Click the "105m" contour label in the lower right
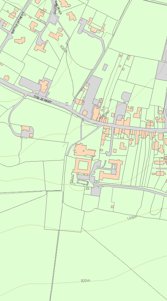This screenshot has width=167, height=301. click(x=132, y=218)
